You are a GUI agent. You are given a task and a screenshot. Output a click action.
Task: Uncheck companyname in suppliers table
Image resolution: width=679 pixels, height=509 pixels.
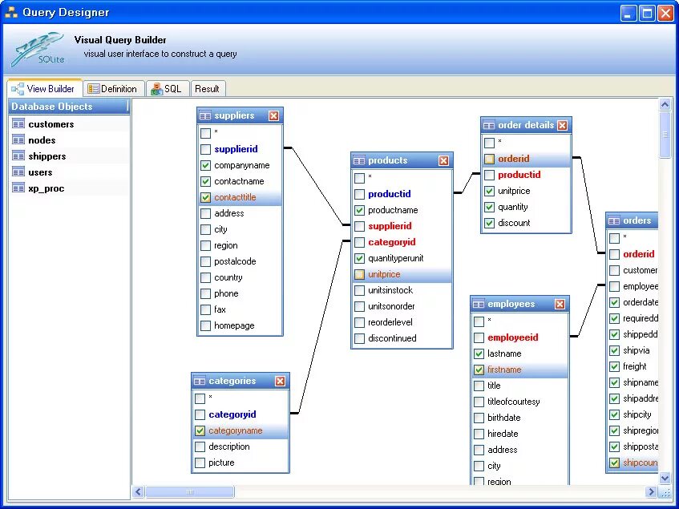coord(206,166)
